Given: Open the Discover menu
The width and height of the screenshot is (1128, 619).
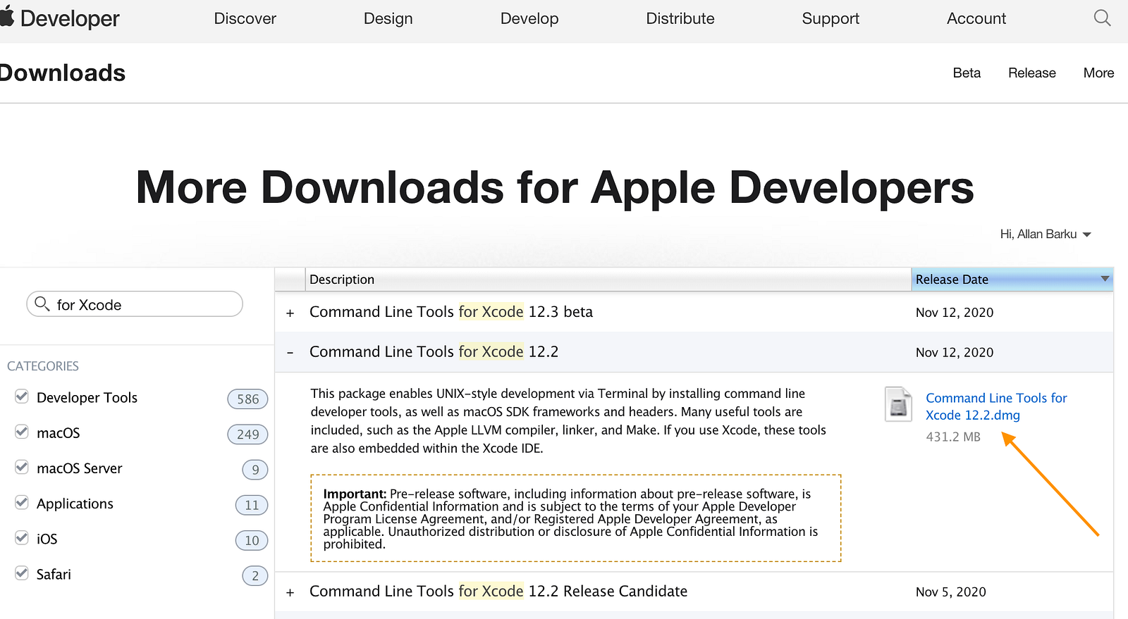Looking at the screenshot, I should 245,18.
